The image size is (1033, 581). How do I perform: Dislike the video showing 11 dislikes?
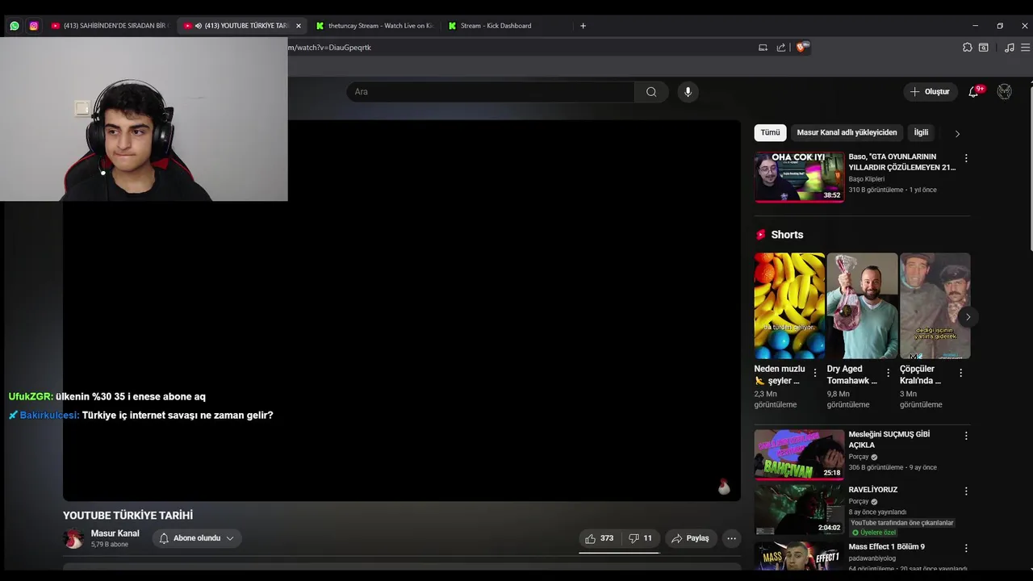pos(640,538)
